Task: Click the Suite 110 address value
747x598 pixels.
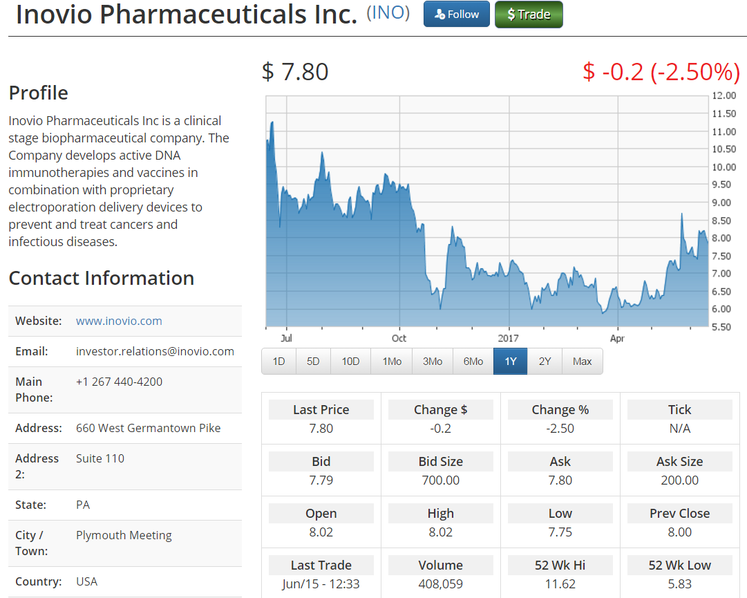Action: click(100, 458)
